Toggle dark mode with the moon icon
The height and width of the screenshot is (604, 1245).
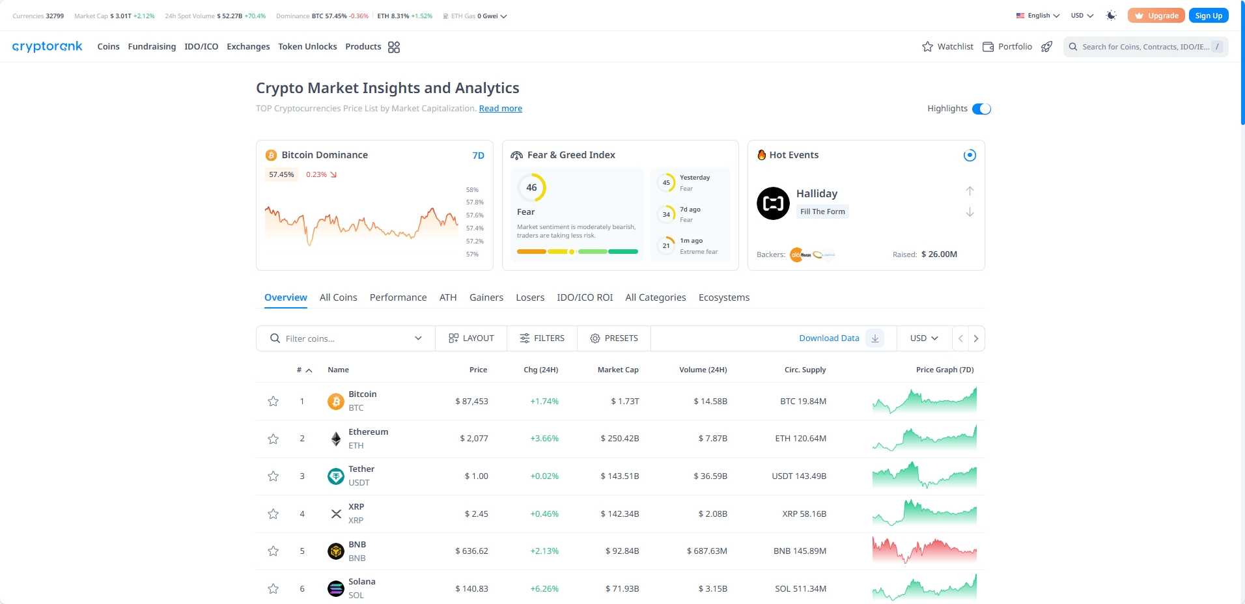coord(1111,15)
